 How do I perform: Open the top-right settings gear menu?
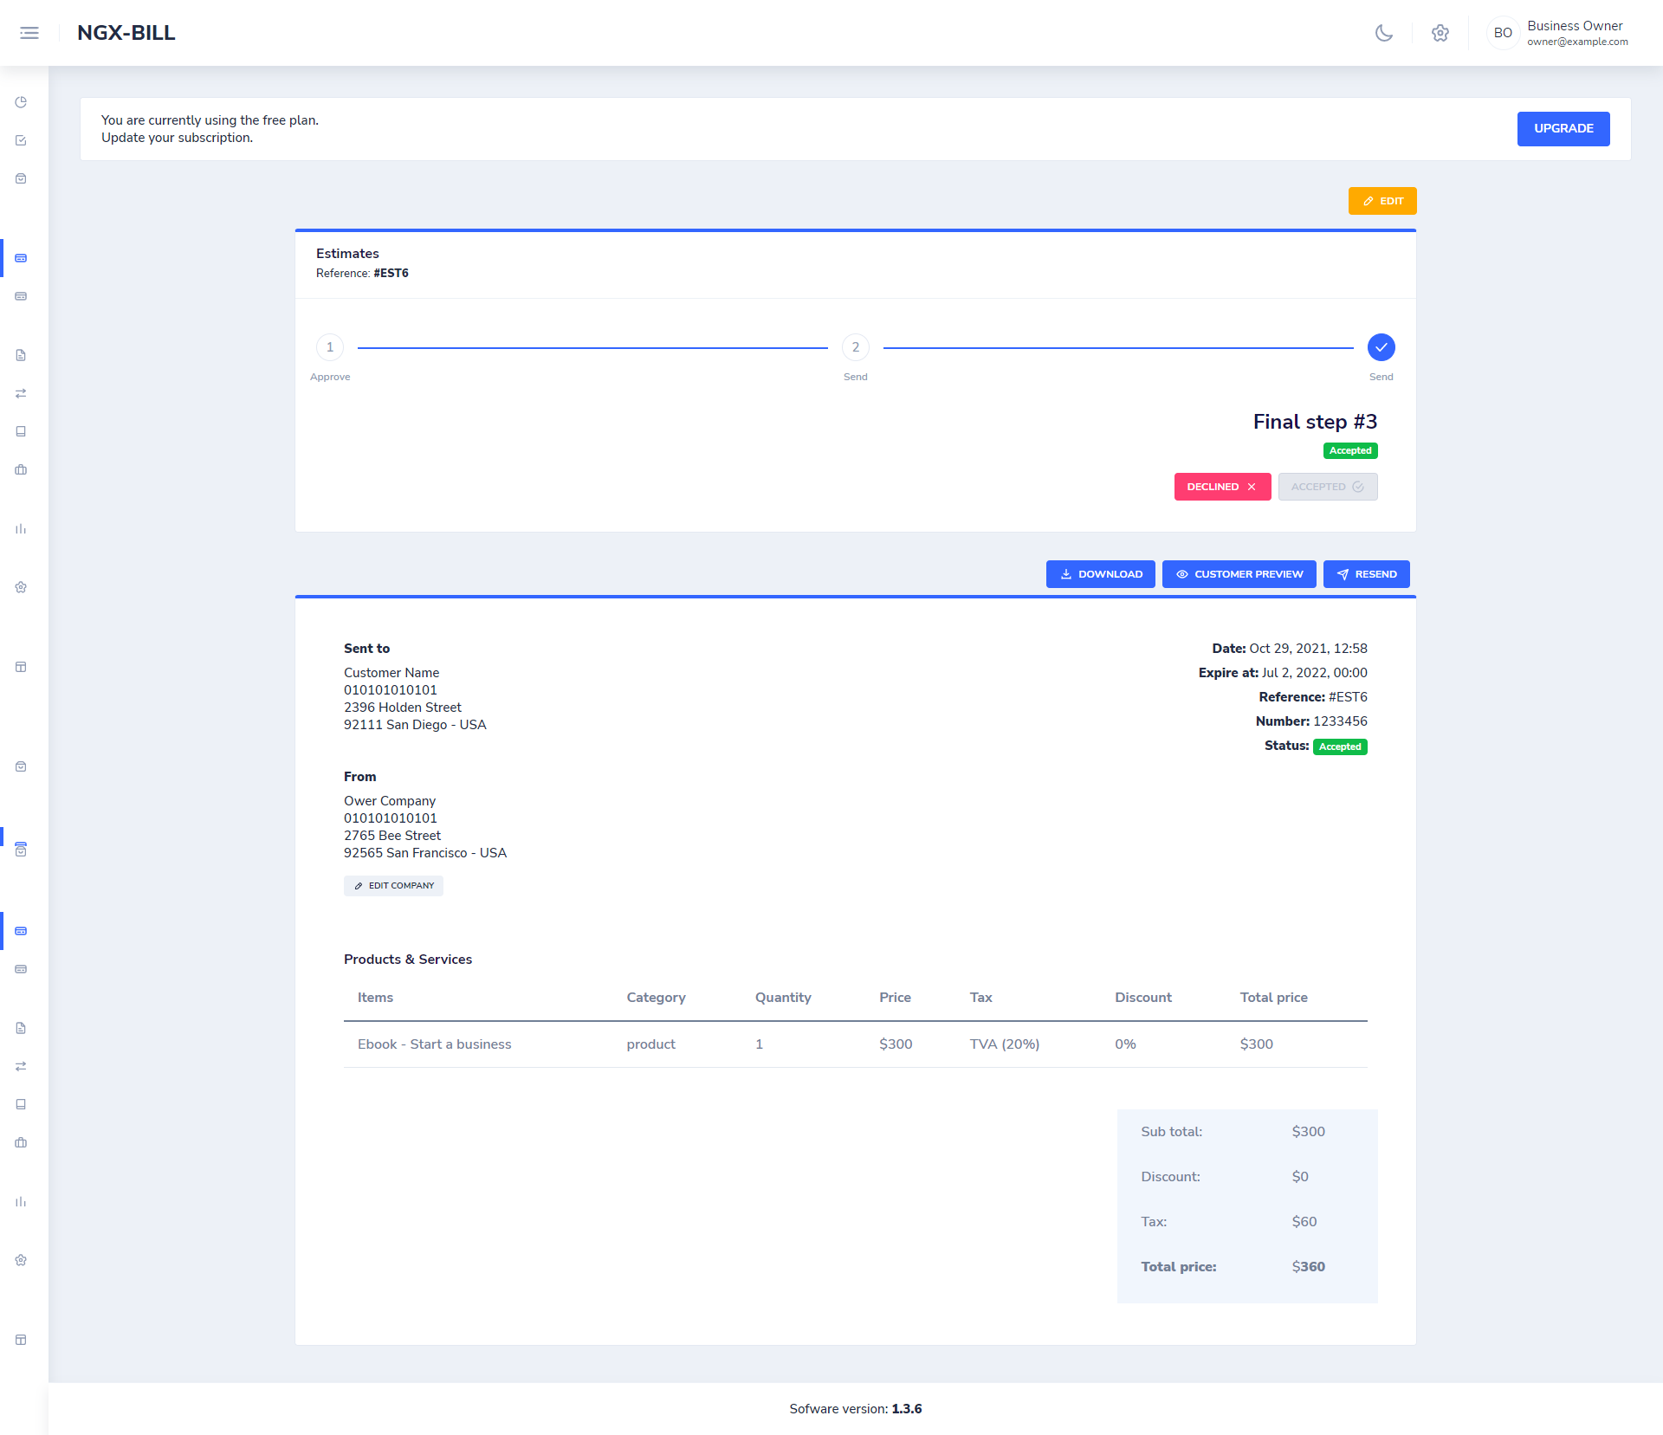pyautogui.click(x=1440, y=33)
